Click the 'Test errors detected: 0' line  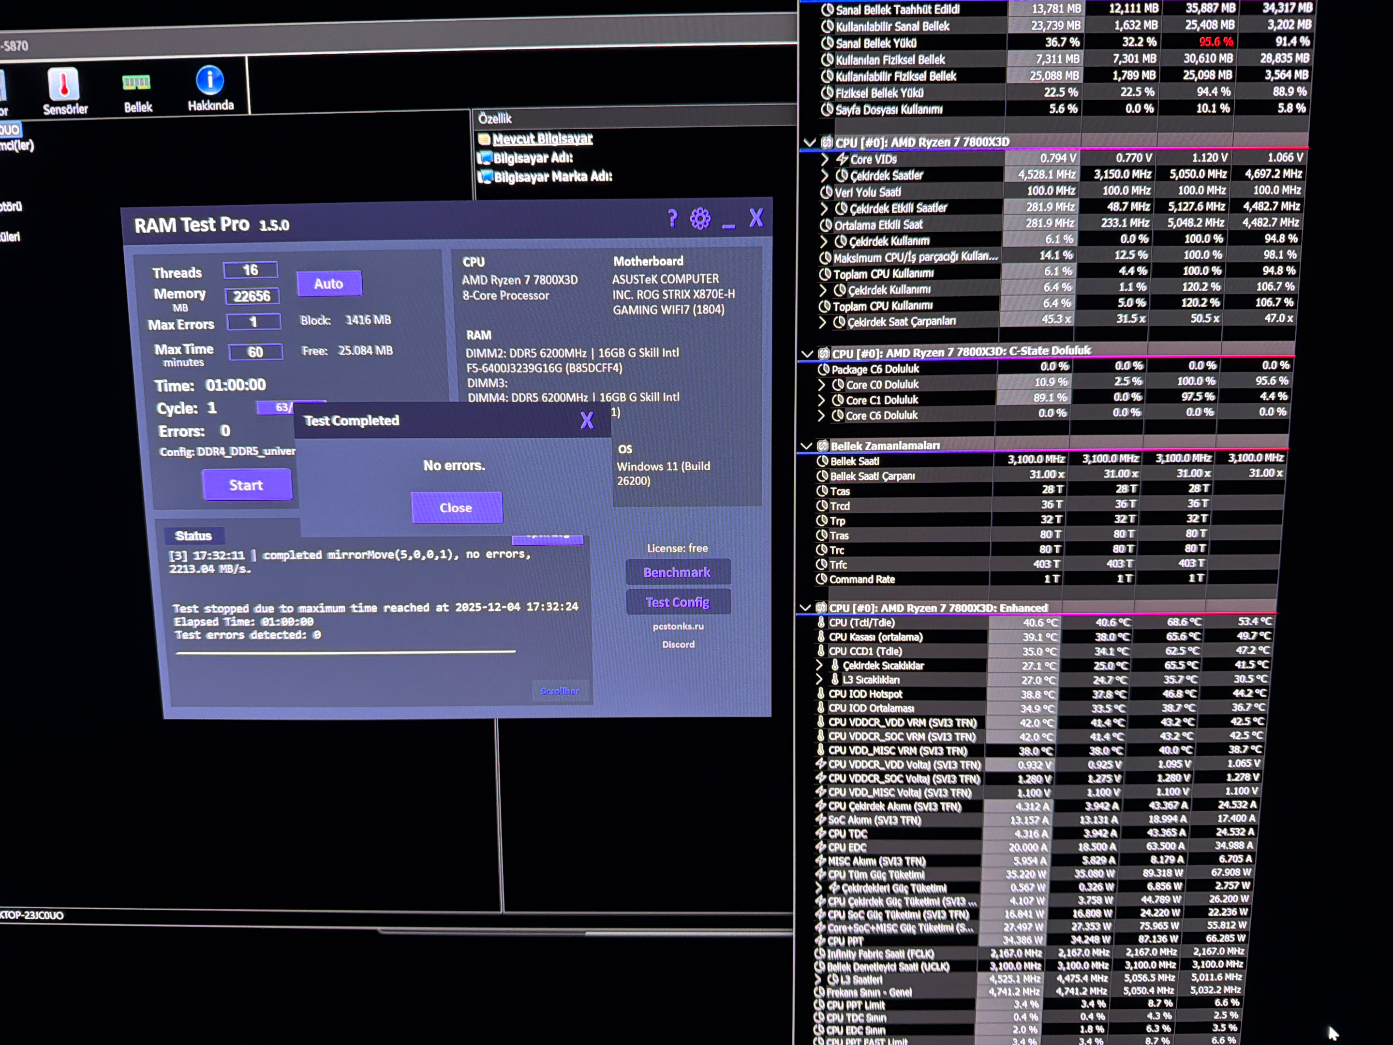pyautogui.click(x=248, y=635)
